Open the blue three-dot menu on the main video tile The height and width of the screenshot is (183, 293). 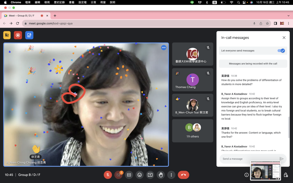[164, 48]
